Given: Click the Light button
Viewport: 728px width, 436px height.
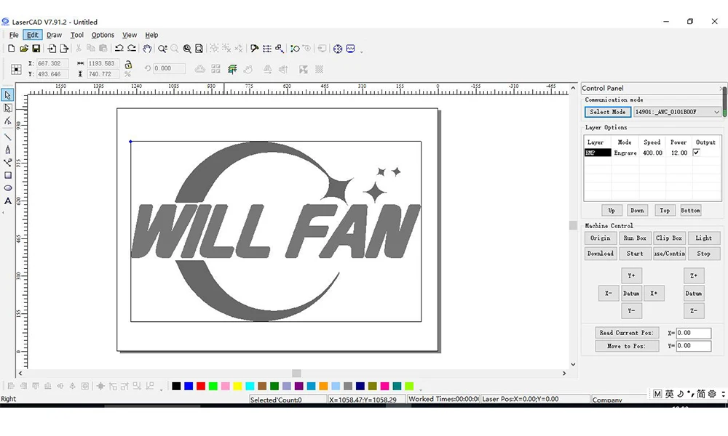Looking at the screenshot, I should pos(703,238).
